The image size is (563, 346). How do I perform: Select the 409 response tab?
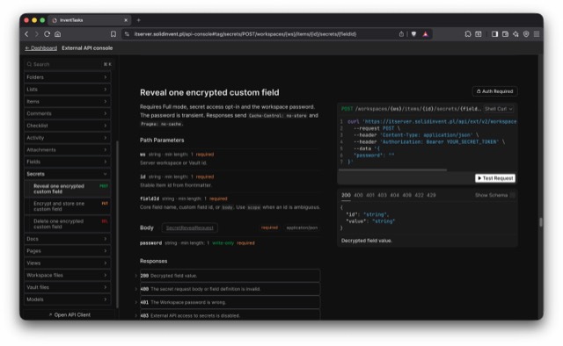pyautogui.click(x=406, y=195)
